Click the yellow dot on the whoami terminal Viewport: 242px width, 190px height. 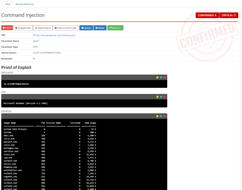pyautogui.click(x=158, y=77)
